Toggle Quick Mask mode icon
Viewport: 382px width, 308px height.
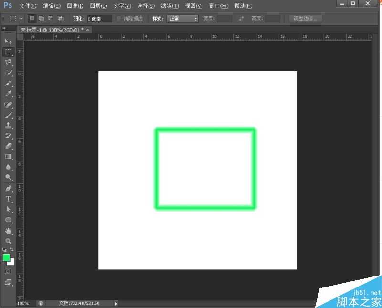[x=8, y=271]
